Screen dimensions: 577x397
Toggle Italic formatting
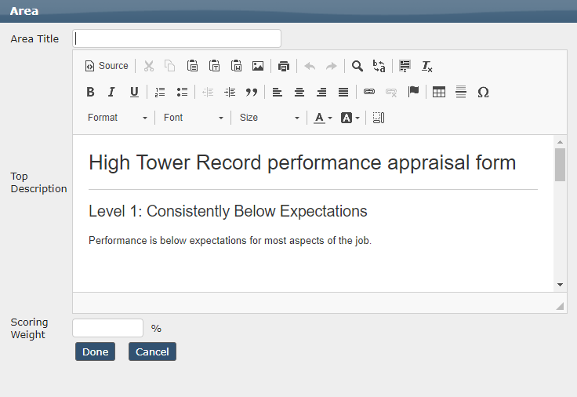coord(112,92)
